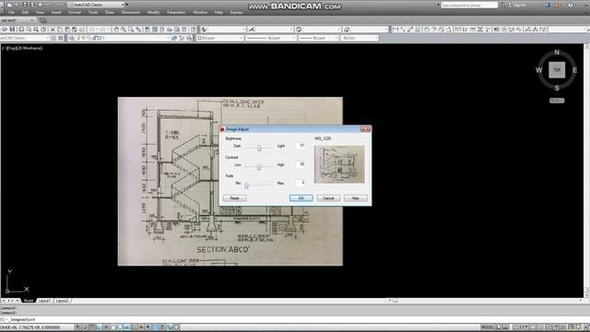Click the Multileader Style icon
The height and width of the screenshot is (332, 590).
(x=347, y=30)
